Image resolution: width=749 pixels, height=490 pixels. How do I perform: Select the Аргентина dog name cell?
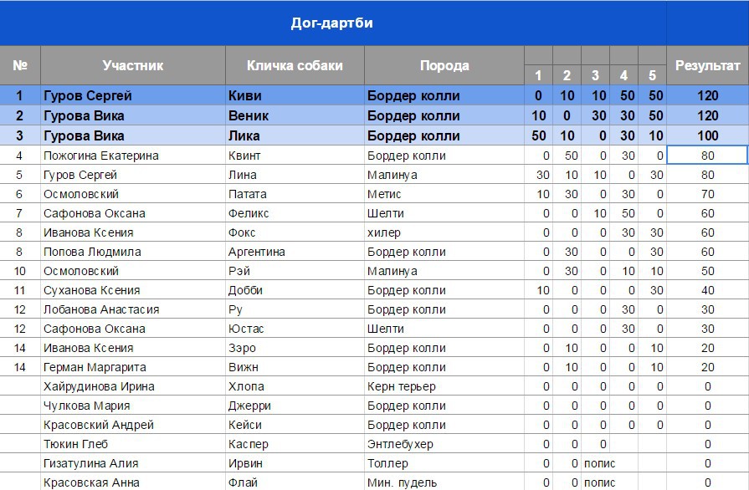point(295,252)
